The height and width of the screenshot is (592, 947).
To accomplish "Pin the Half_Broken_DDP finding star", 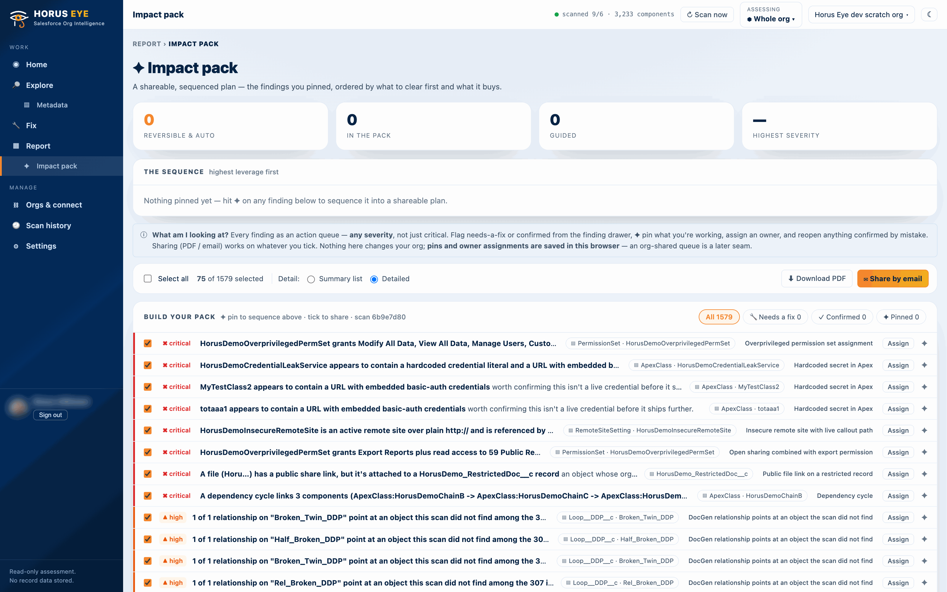I will pyautogui.click(x=924, y=539).
